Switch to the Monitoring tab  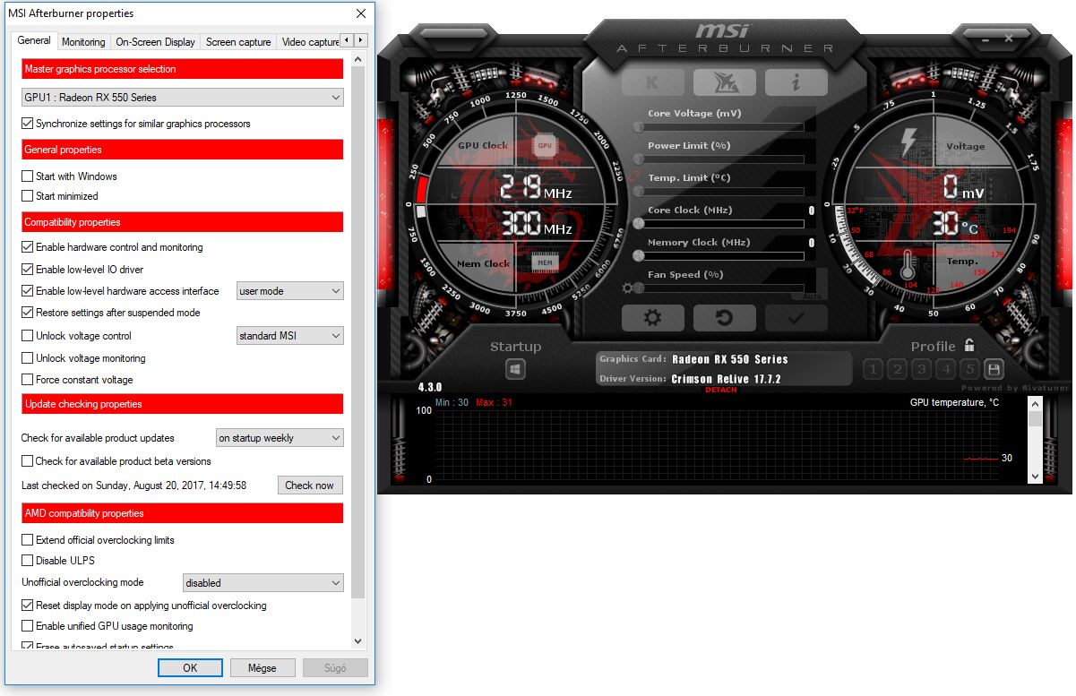coord(83,42)
